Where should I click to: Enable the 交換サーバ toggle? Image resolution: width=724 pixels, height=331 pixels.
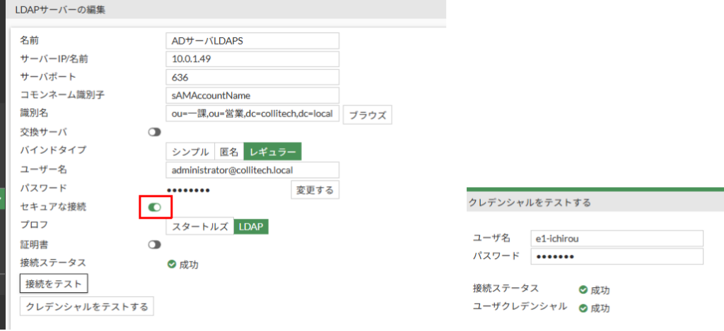tap(154, 132)
